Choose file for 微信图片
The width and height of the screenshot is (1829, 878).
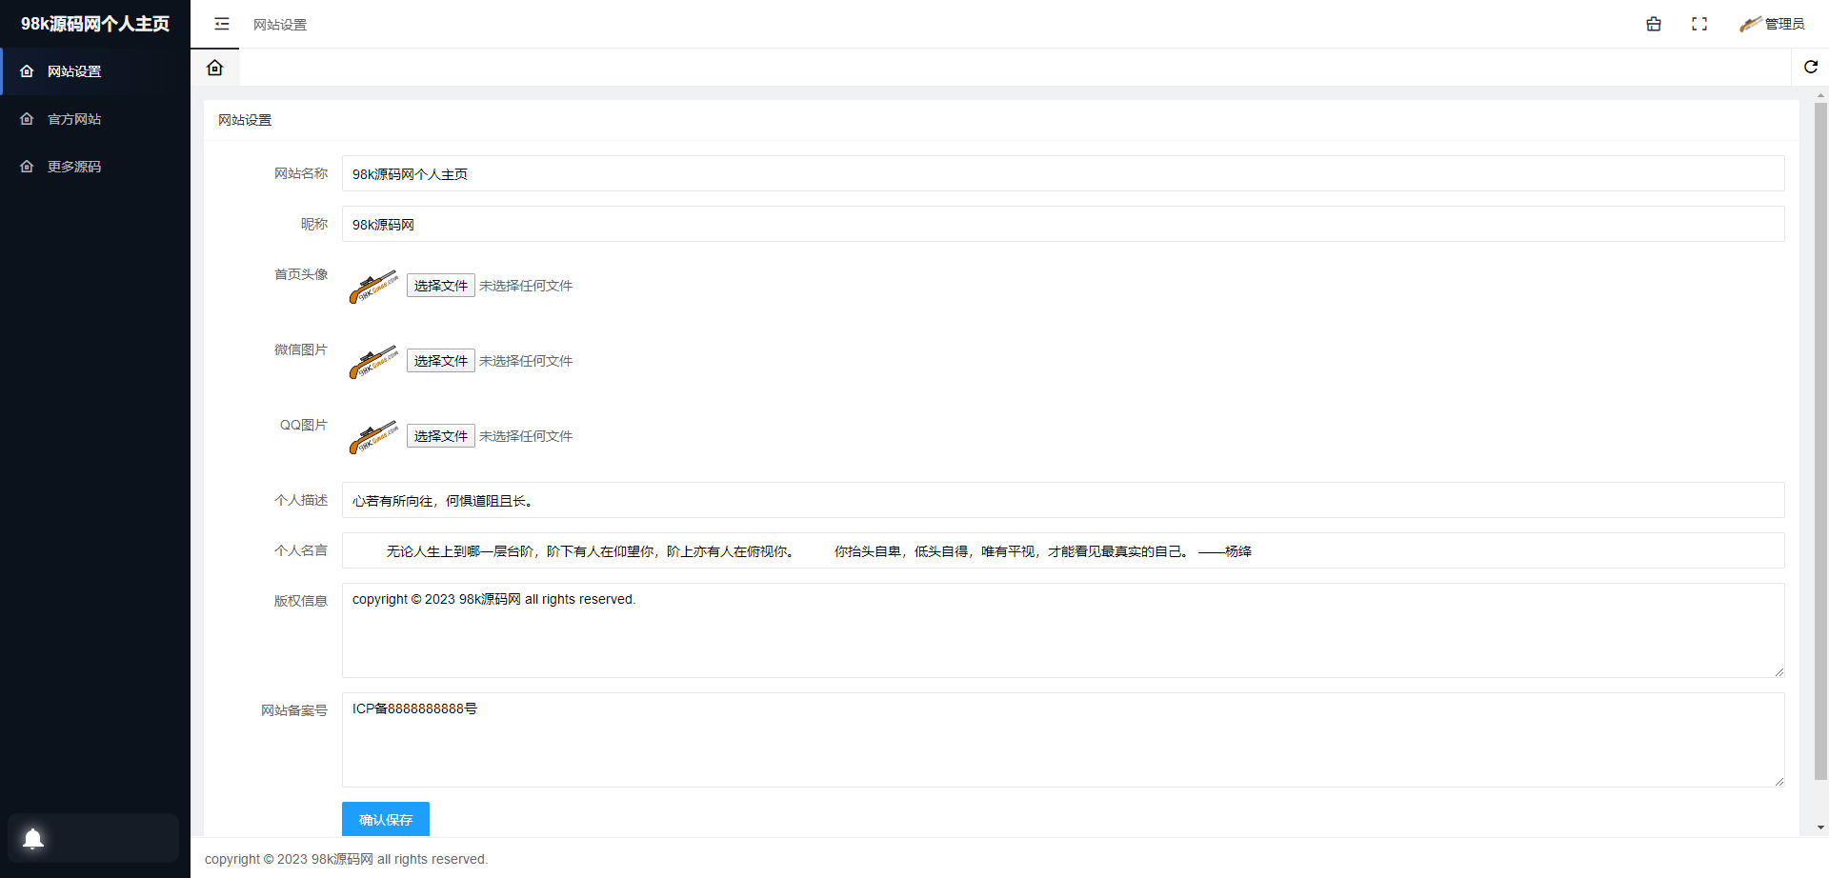coord(440,361)
